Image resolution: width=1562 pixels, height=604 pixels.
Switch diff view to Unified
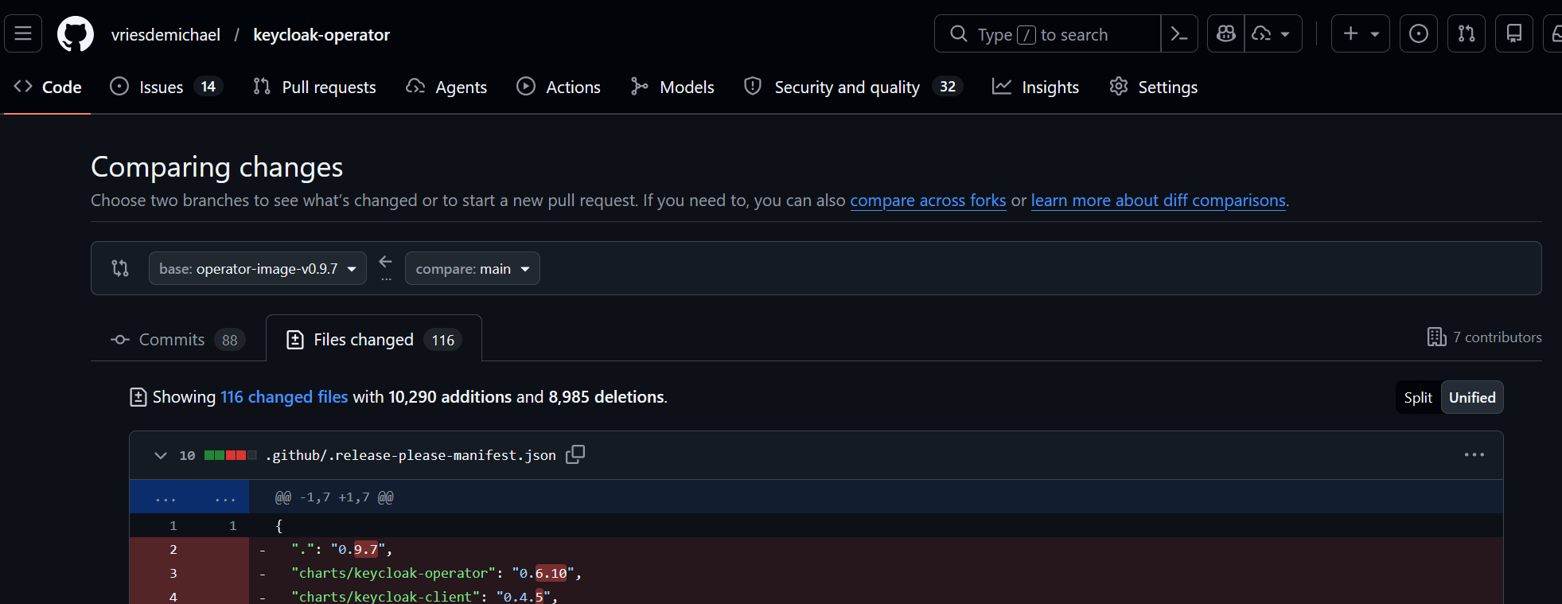tap(1471, 398)
